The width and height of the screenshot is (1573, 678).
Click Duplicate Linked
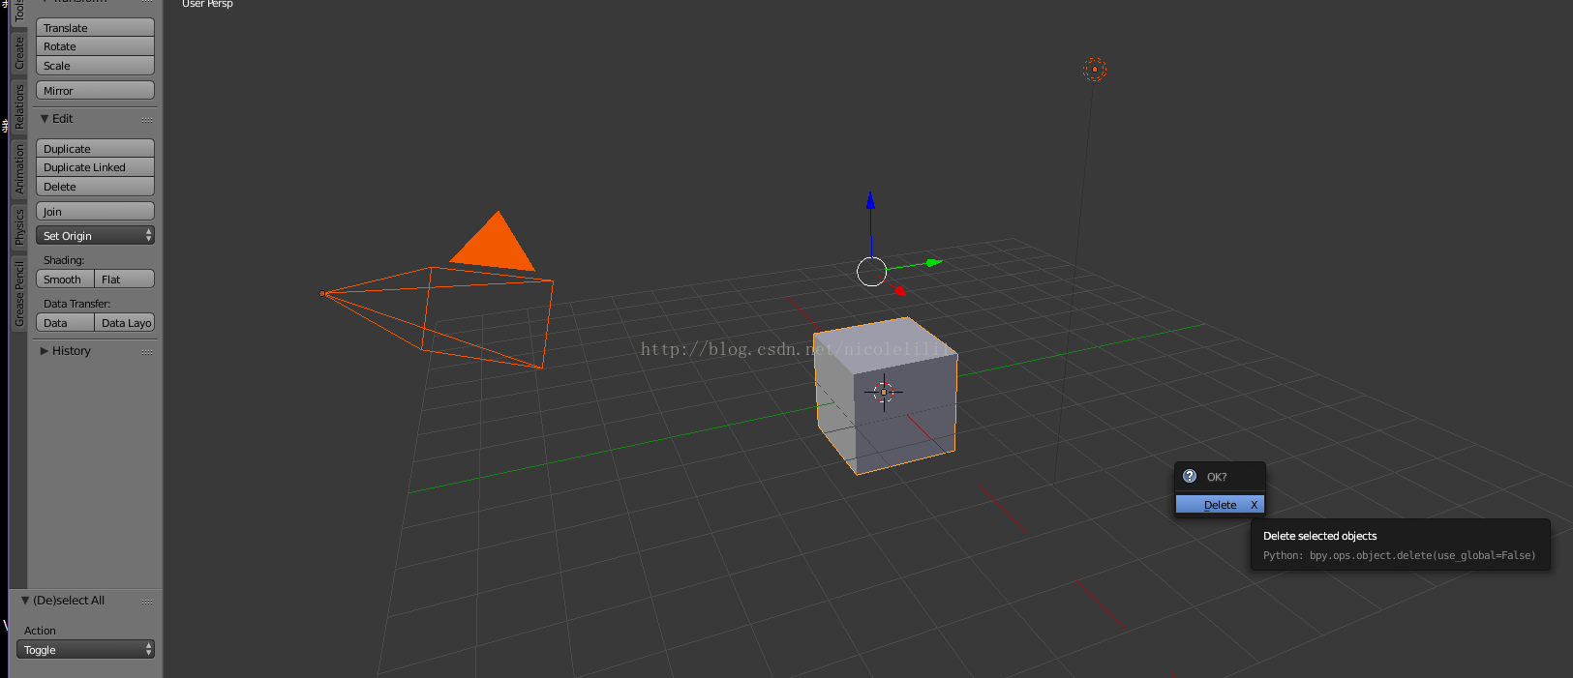[x=95, y=167]
